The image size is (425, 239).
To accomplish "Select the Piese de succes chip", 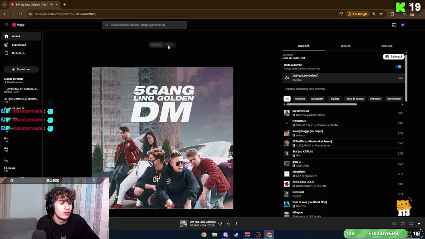I will click(355, 99).
